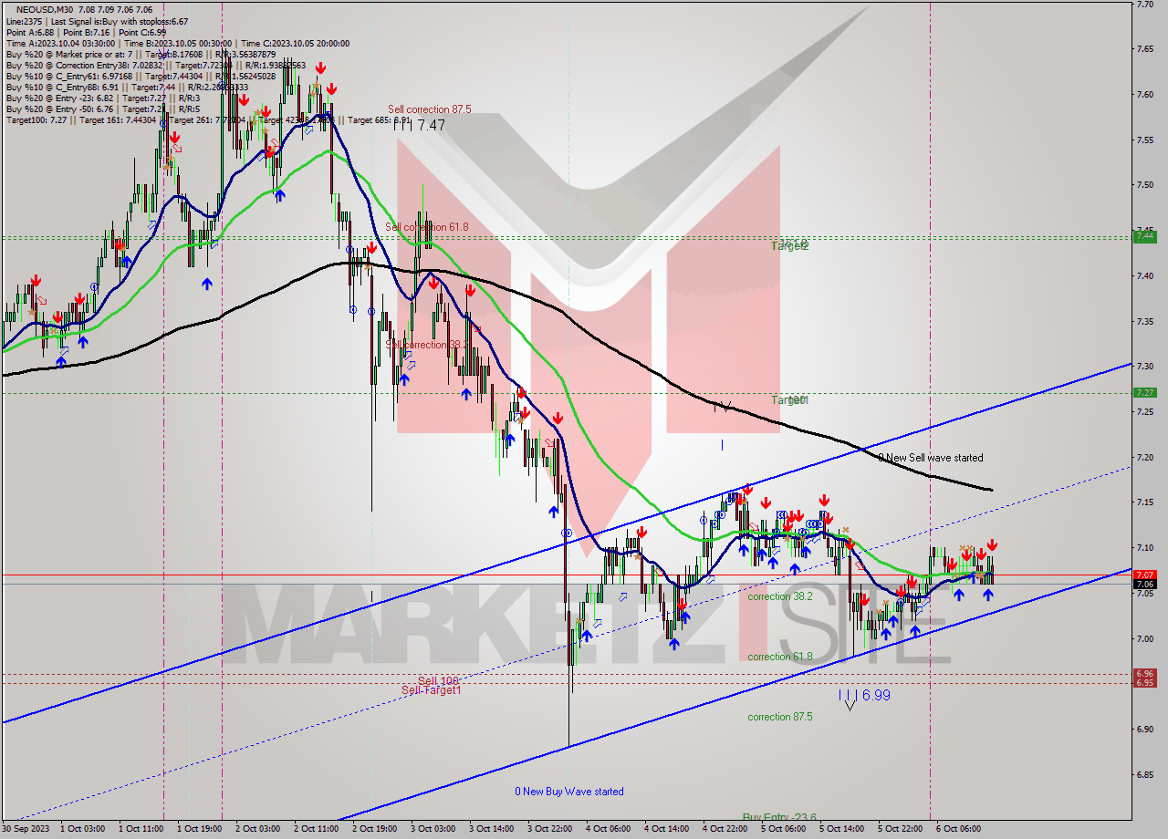The width and height of the screenshot is (1168, 839).
Task: Click the '6 Oct 06:00' time label
Action: coord(959,829)
